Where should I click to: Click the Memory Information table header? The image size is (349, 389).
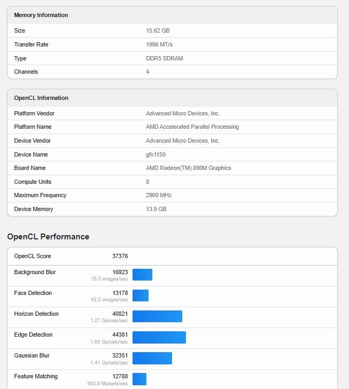tap(41, 15)
